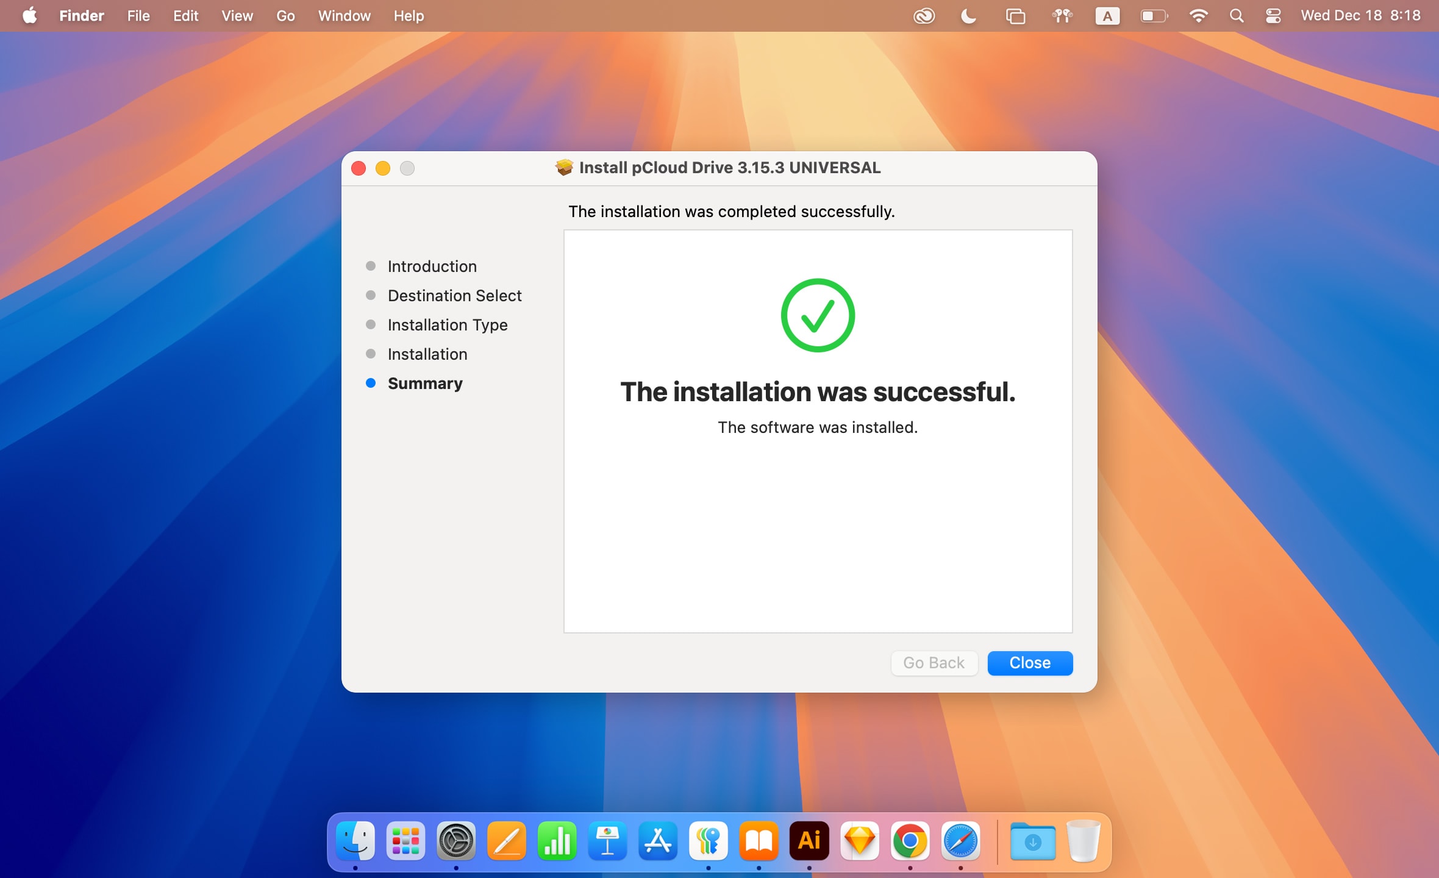Viewport: 1439px width, 878px height.
Task: Open the keyboard input source menu
Action: pos(1108,16)
